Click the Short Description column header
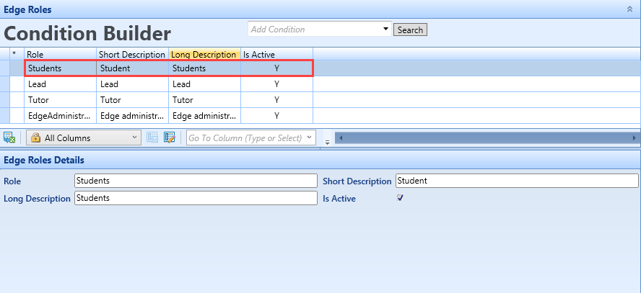 132,54
